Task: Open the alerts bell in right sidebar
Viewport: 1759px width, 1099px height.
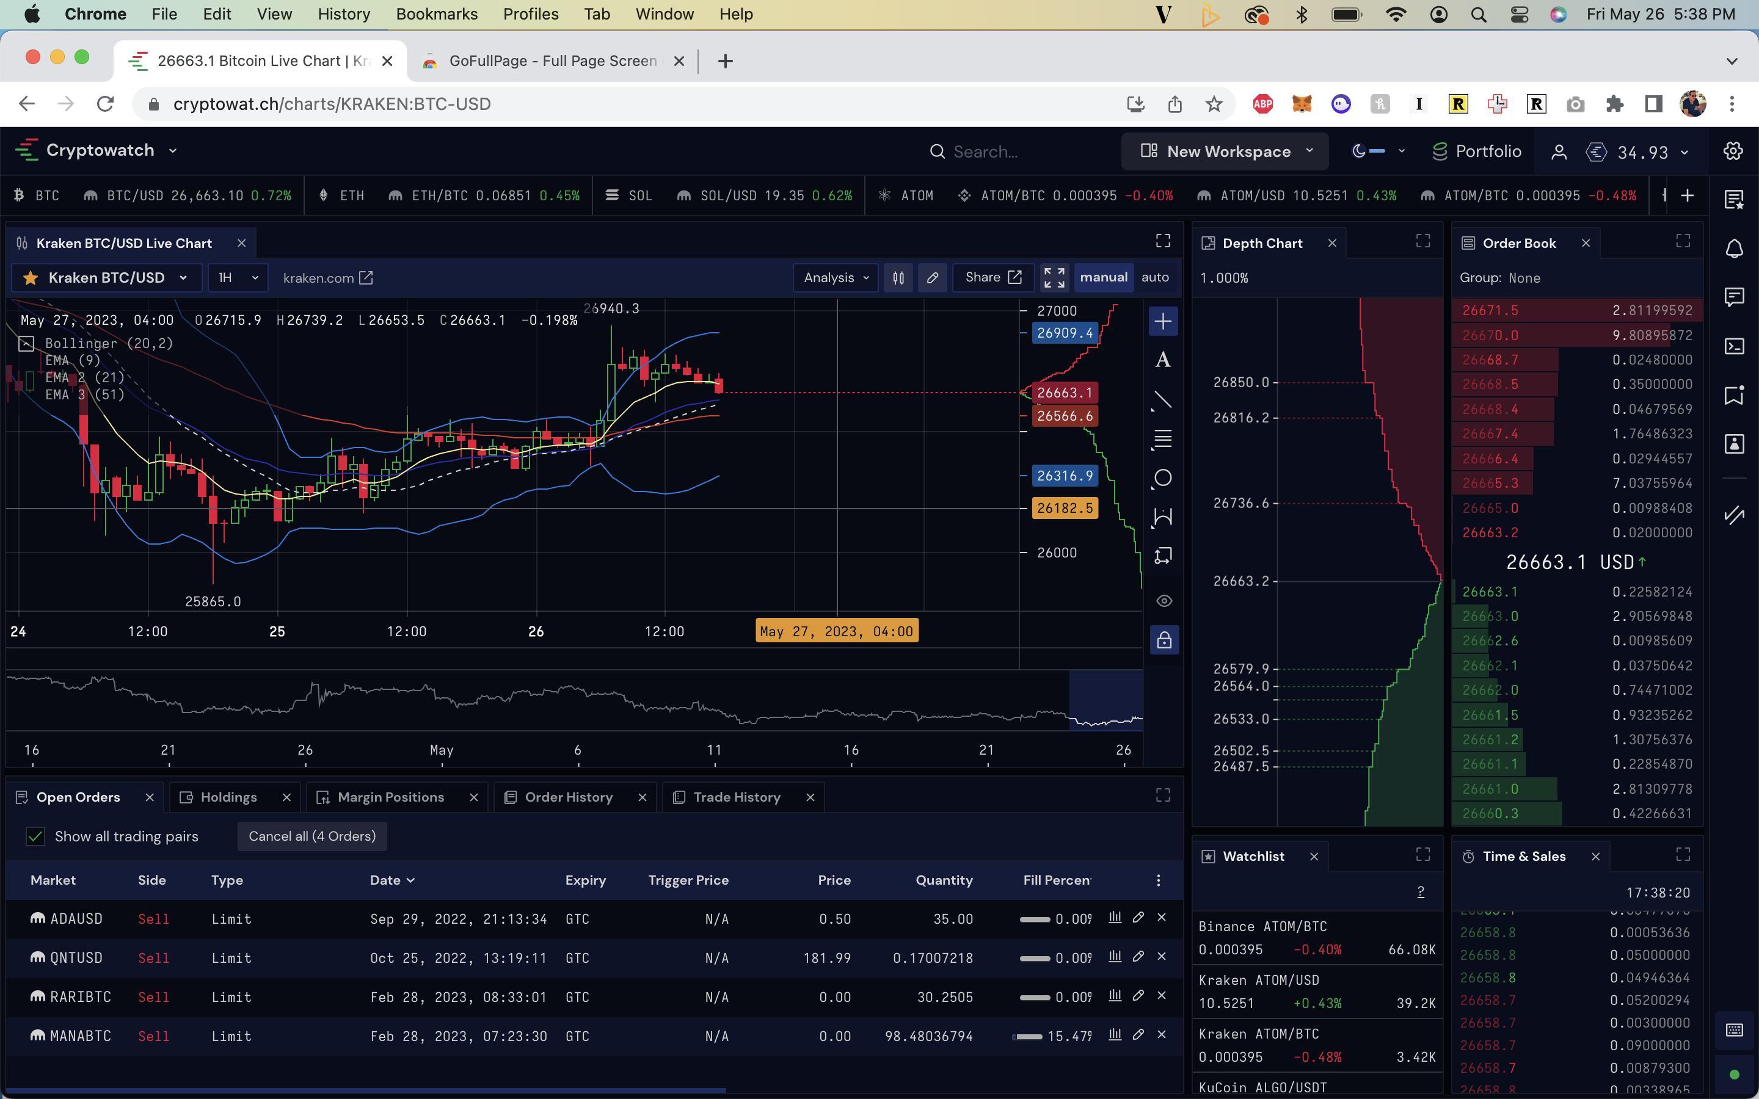Action: pos(1735,249)
